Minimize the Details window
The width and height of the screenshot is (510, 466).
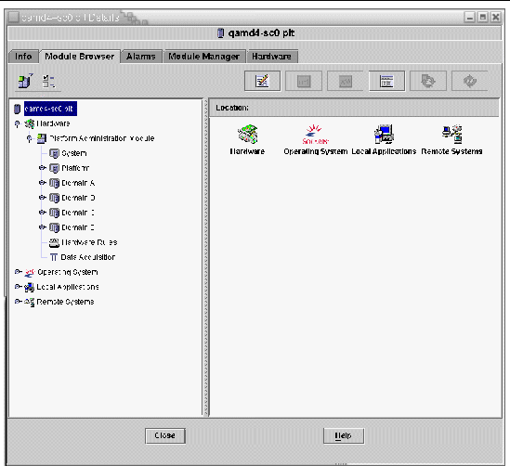point(470,17)
